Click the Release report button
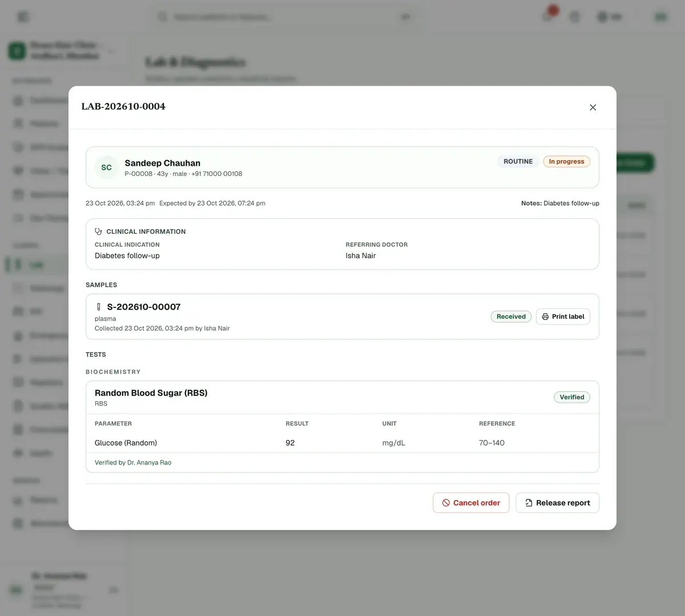685x616 pixels. click(557, 503)
